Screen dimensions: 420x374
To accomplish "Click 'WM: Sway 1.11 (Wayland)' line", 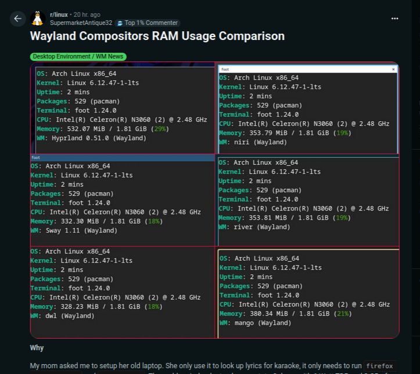I will pos(74,230).
